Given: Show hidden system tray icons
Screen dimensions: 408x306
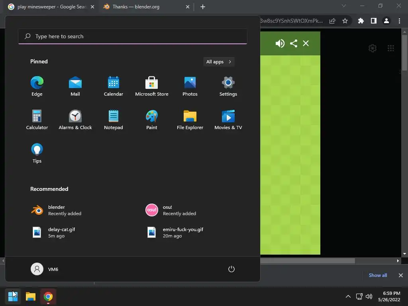Looking at the screenshot, I should click(x=348, y=296).
